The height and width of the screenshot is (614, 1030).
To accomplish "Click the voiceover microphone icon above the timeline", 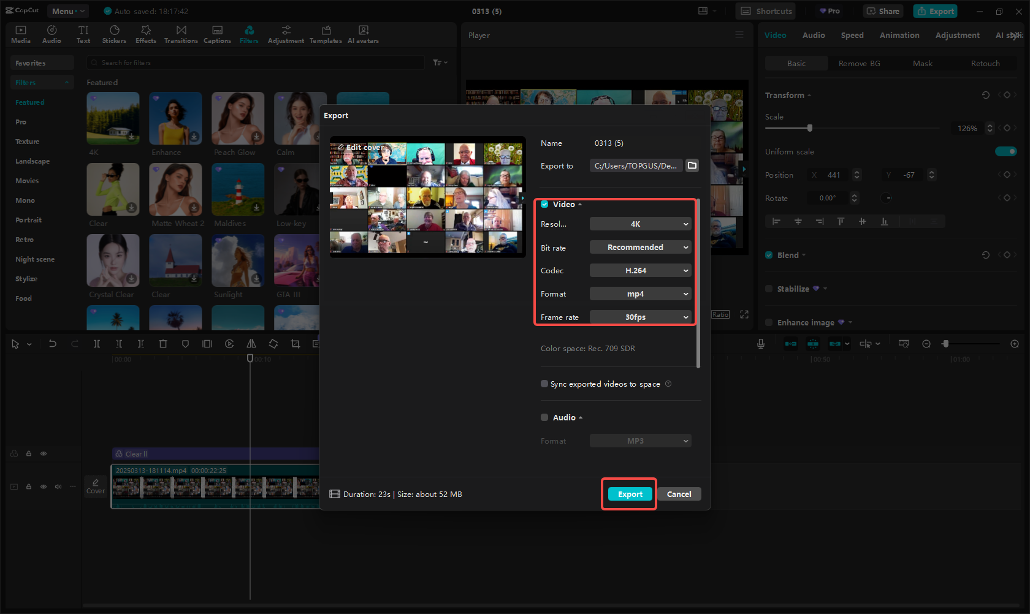I will [x=760, y=344].
